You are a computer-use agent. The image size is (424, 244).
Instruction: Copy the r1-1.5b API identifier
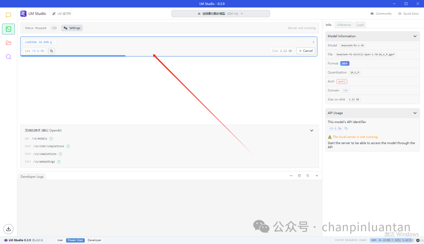pyautogui.click(x=346, y=129)
